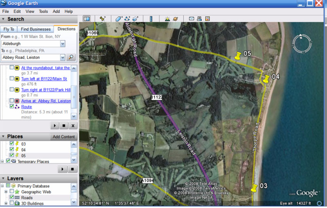Check Turn right at B1122/Park Hill checkbox
This screenshot has height=208, width=327.
coord(12,90)
